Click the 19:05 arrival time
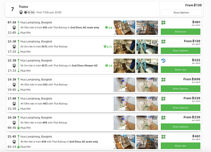211x152 pixels. pos(12,90)
